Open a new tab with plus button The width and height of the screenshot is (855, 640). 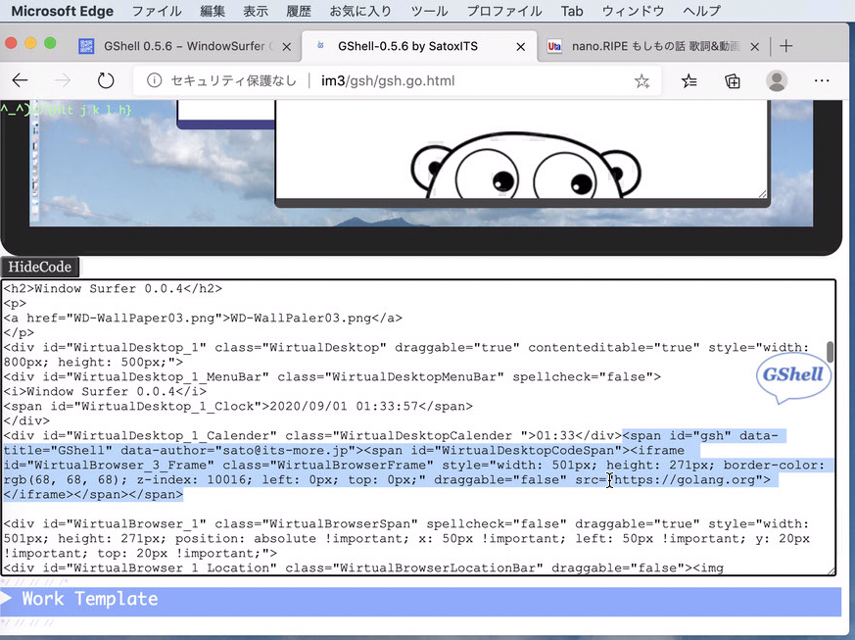coord(785,46)
